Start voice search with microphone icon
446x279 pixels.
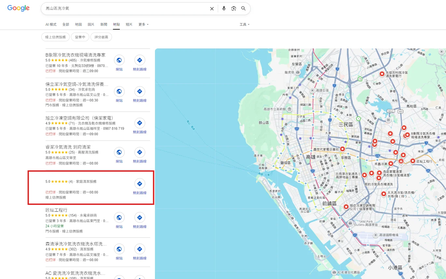pyautogui.click(x=224, y=8)
